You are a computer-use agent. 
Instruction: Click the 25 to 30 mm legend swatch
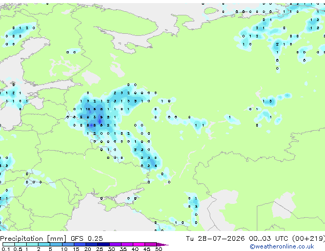104,244
